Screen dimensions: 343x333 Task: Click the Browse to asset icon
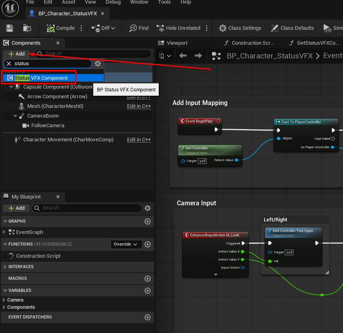coord(27,28)
